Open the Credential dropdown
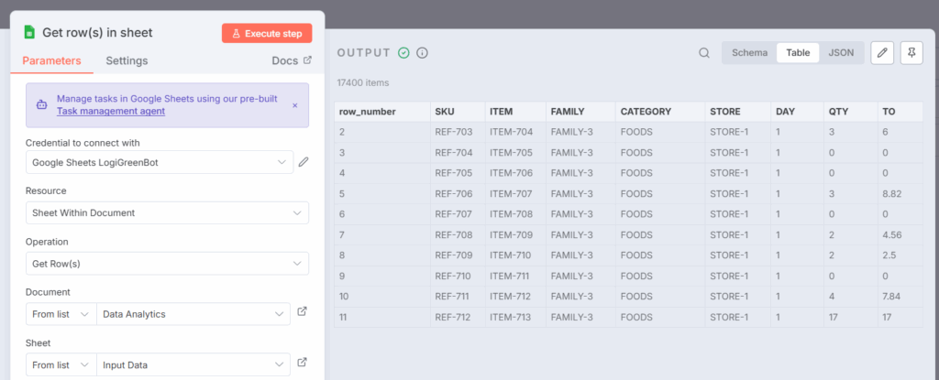The image size is (939, 380). click(160, 162)
